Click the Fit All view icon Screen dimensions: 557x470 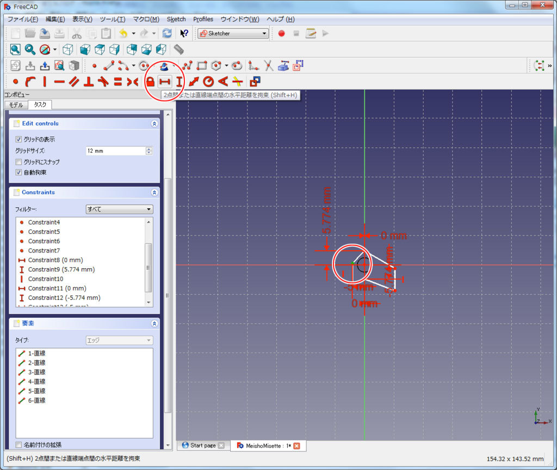pos(15,50)
